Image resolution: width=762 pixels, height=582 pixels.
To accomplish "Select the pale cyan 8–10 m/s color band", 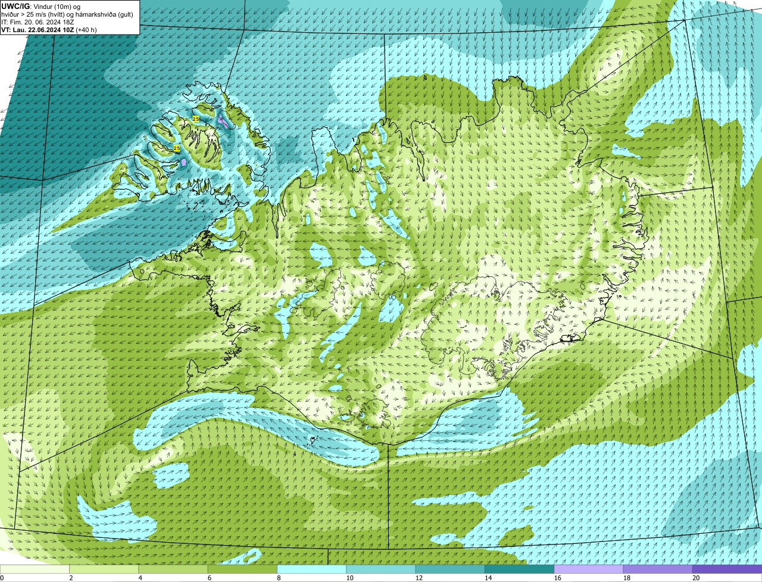I will click(x=312, y=569).
